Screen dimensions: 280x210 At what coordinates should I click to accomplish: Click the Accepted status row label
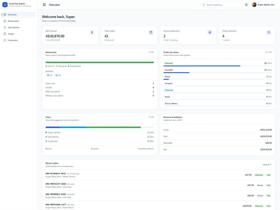[169, 83]
